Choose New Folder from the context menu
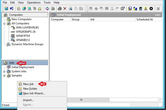This screenshot has width=166, height=110. tap(42, 89)
